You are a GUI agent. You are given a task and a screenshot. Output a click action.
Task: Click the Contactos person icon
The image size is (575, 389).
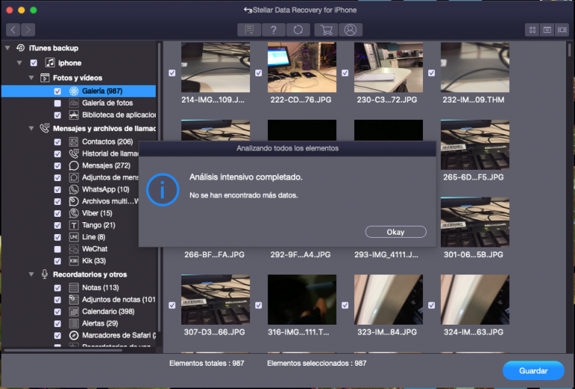(x=73, y=141)
